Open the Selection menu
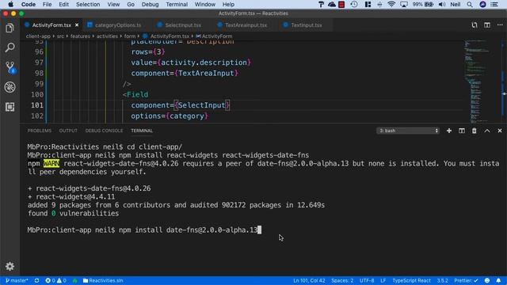 (88, 4)
